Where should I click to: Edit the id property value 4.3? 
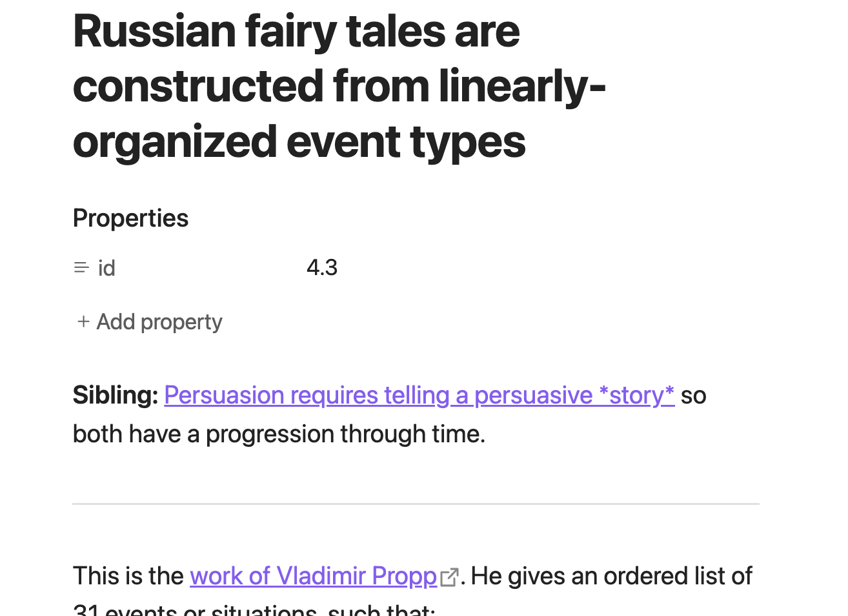coord(322,267)
